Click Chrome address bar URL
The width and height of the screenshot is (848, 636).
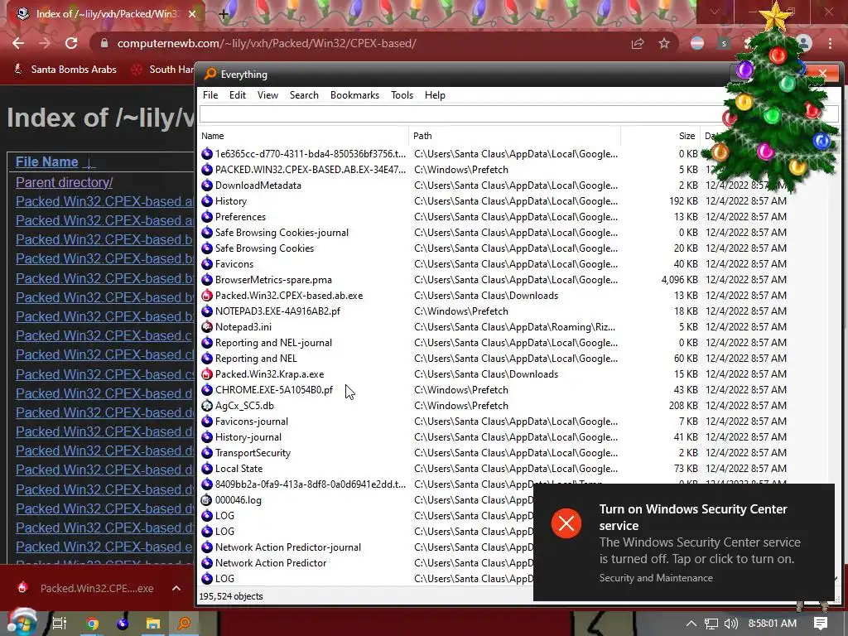coord(267,43)
